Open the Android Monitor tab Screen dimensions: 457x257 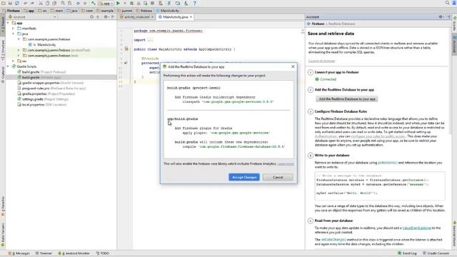tap(74, 253)
